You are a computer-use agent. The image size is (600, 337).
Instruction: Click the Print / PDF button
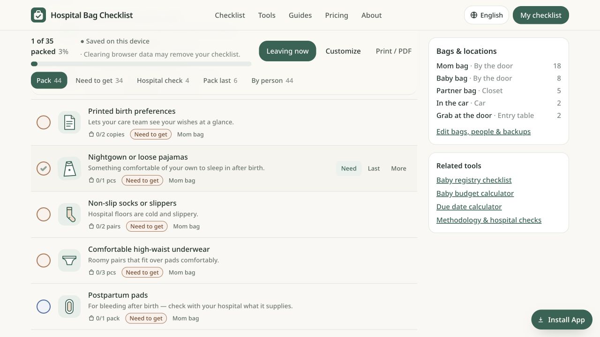394,51
